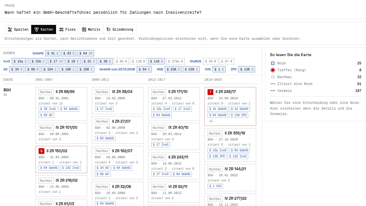This screenshot has width=366, height=206.
Task: Open the IV ZR 144/21 card title
Action: (x=235, y=169)
